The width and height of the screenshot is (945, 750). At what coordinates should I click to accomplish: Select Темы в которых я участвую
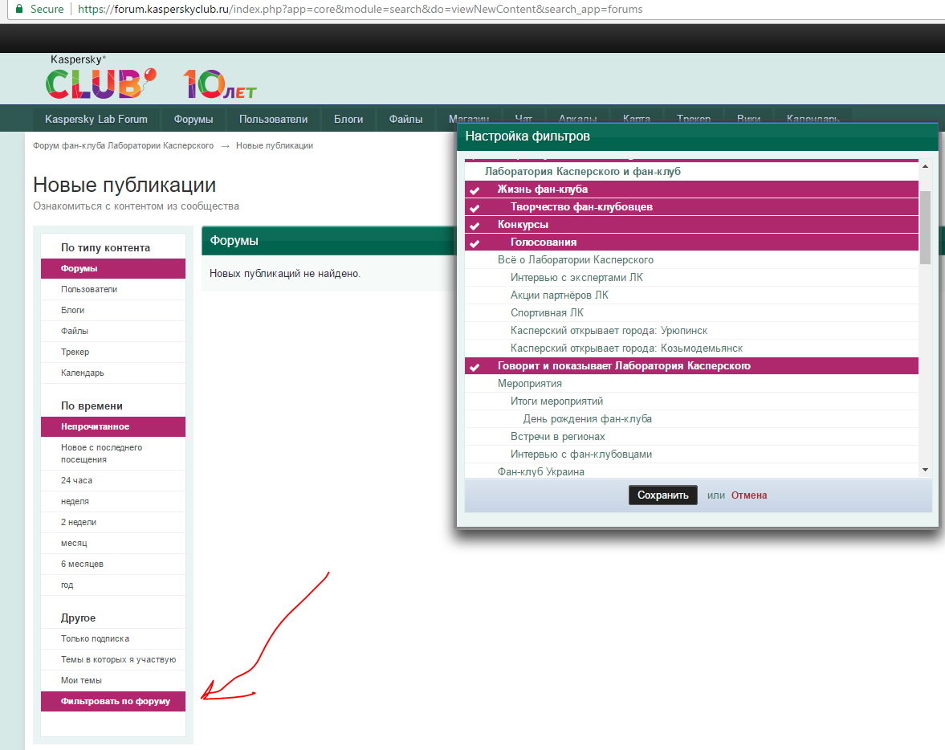coord(113,659)
